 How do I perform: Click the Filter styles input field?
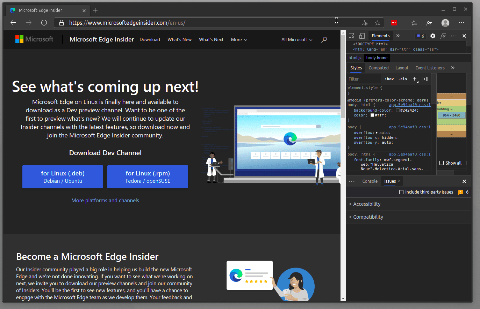pos(364,79)
